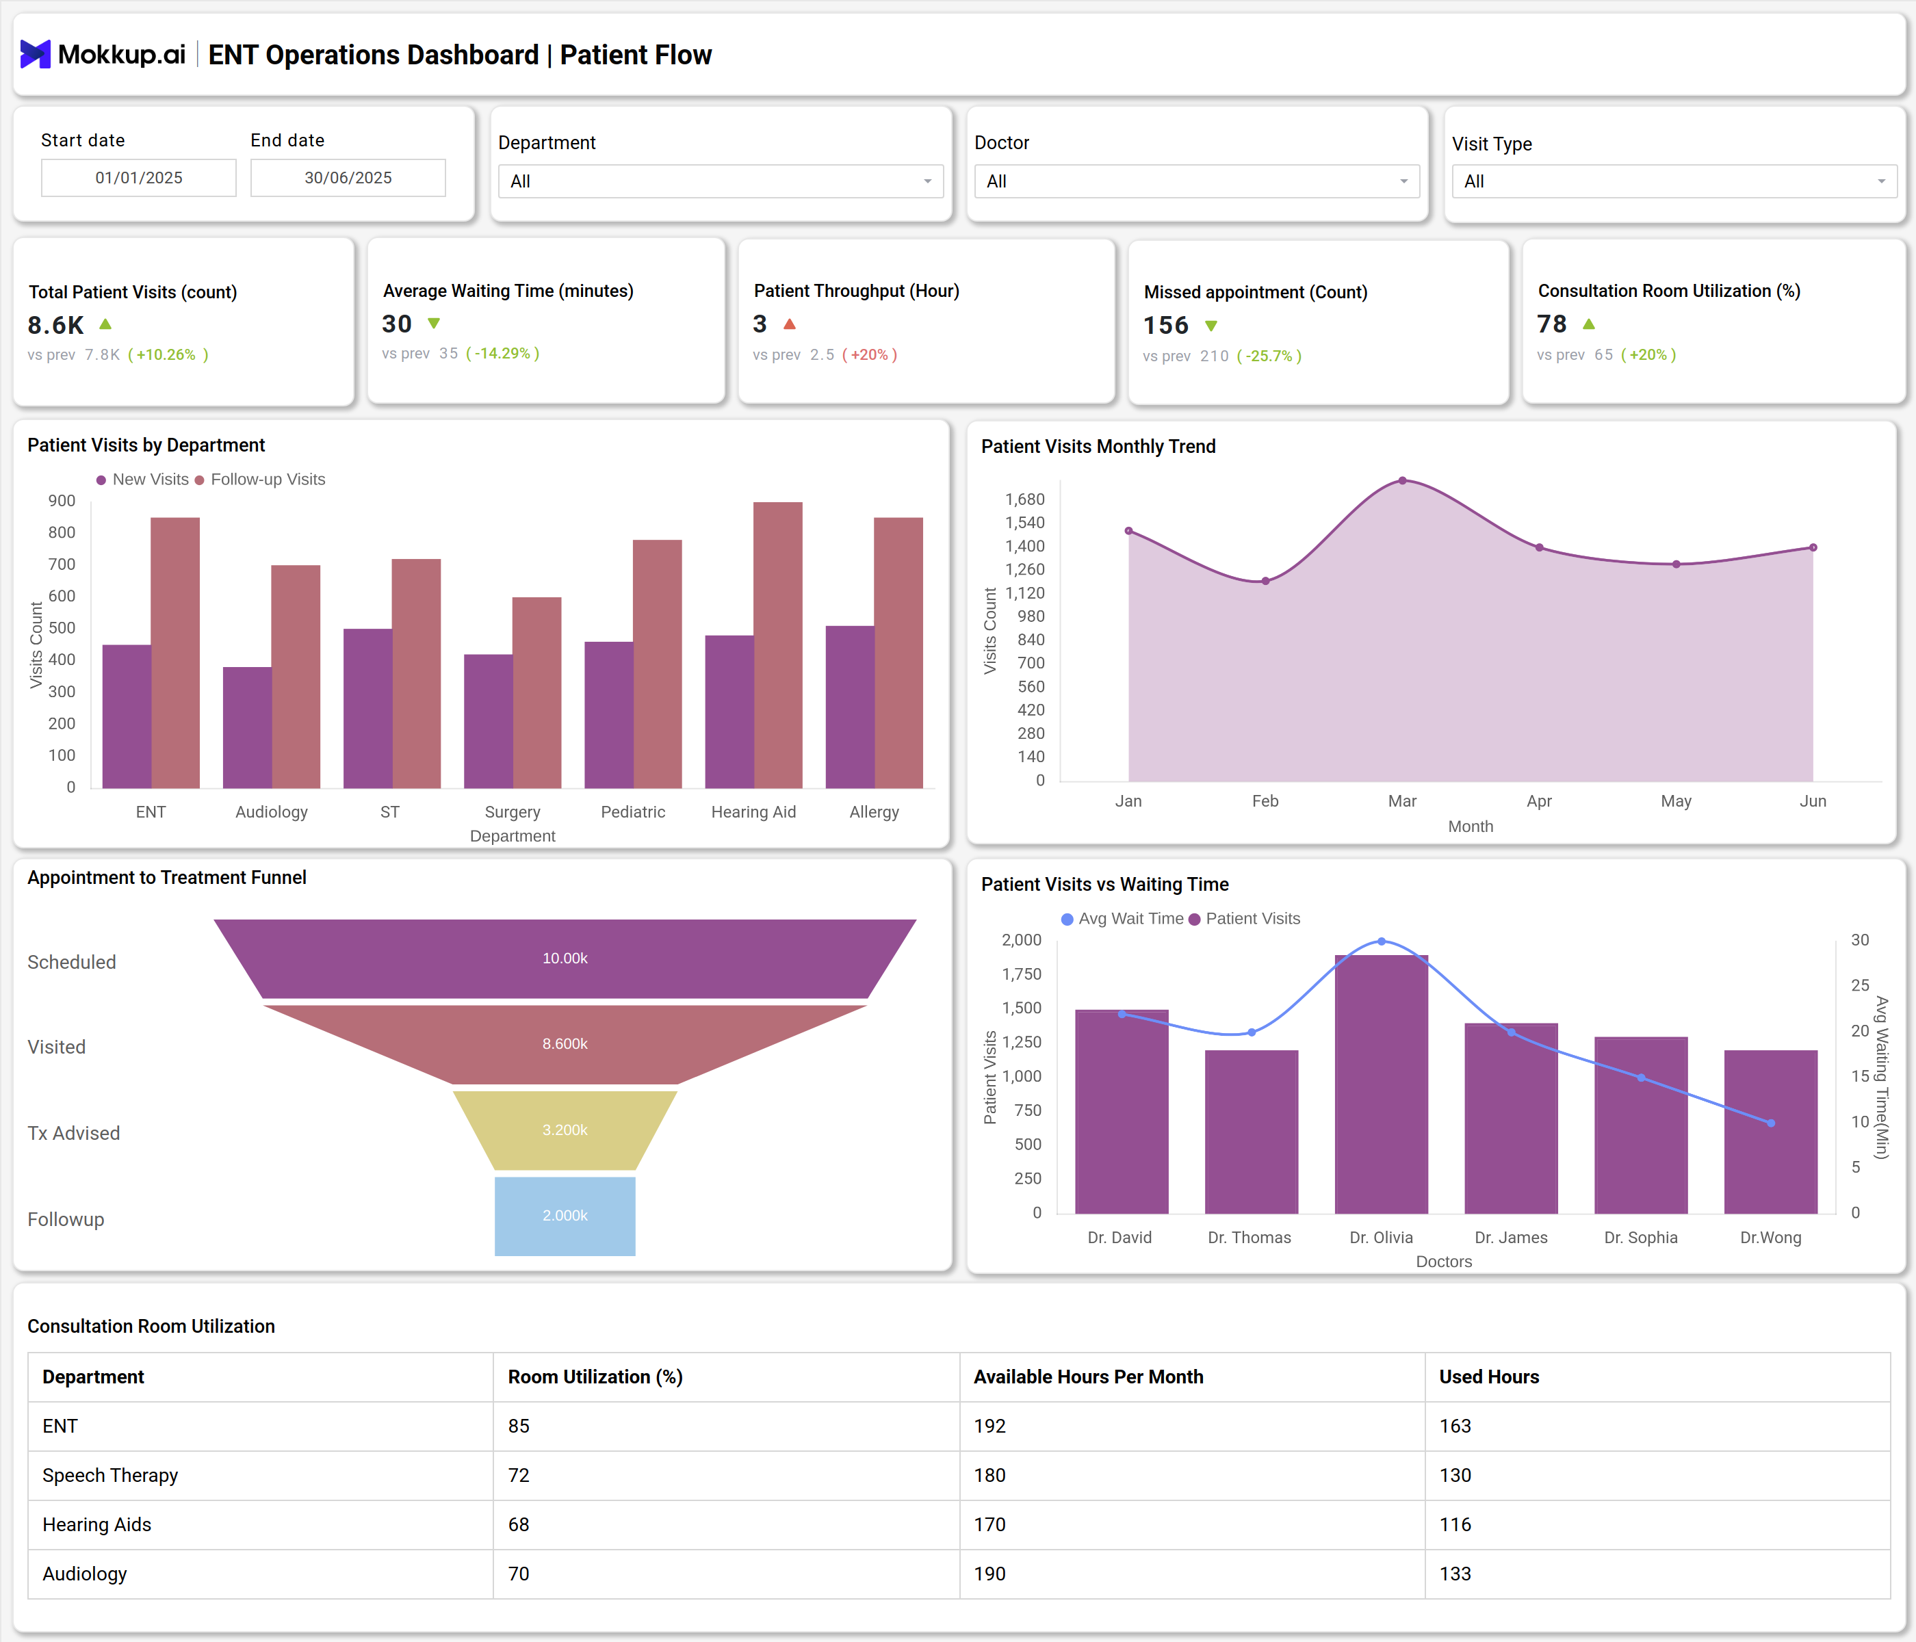
Task: Click the Room Utilization (%) column header
Action: click(x=726, y=1377)
